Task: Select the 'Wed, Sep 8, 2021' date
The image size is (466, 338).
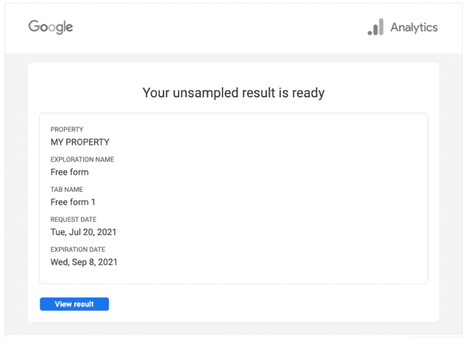Action: [84, 262]
